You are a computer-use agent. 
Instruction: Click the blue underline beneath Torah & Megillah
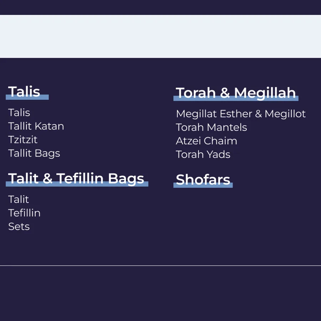[x=236, y=98]
